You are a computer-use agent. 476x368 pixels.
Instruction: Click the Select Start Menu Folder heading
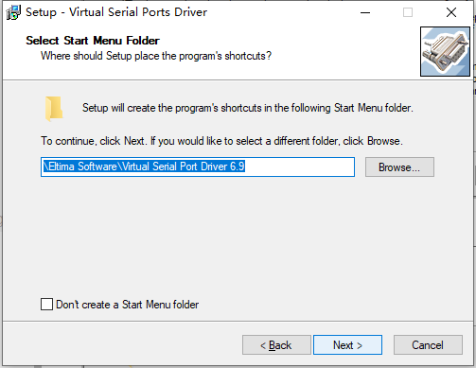point(93,41)
